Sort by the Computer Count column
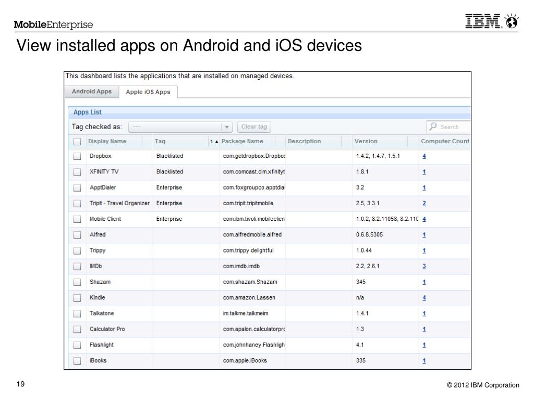534x400 pixels. pyautogui.click(x=445, y=141)
